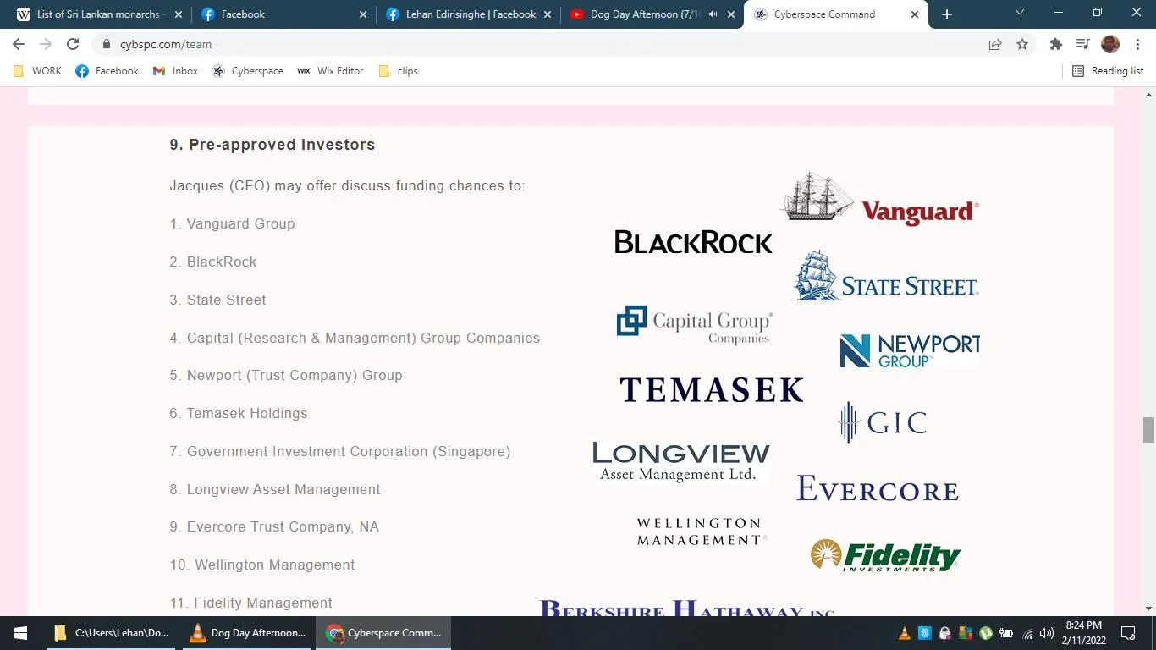
Task: Click the Capital Group Companies logo
Action: [695, 325]
